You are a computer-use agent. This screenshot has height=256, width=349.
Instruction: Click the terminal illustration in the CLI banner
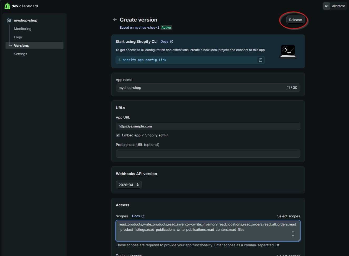288,51
